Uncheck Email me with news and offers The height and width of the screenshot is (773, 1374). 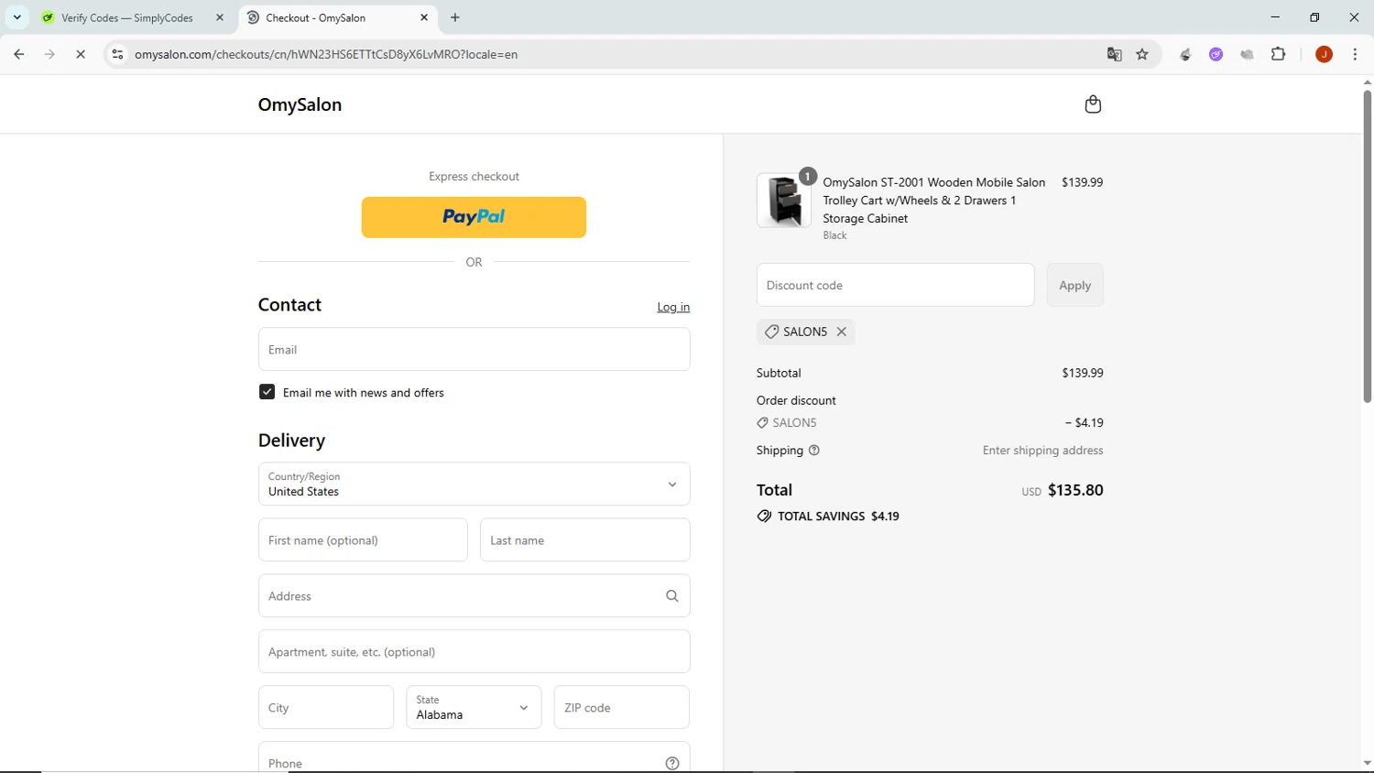click(x=267, y=392)
